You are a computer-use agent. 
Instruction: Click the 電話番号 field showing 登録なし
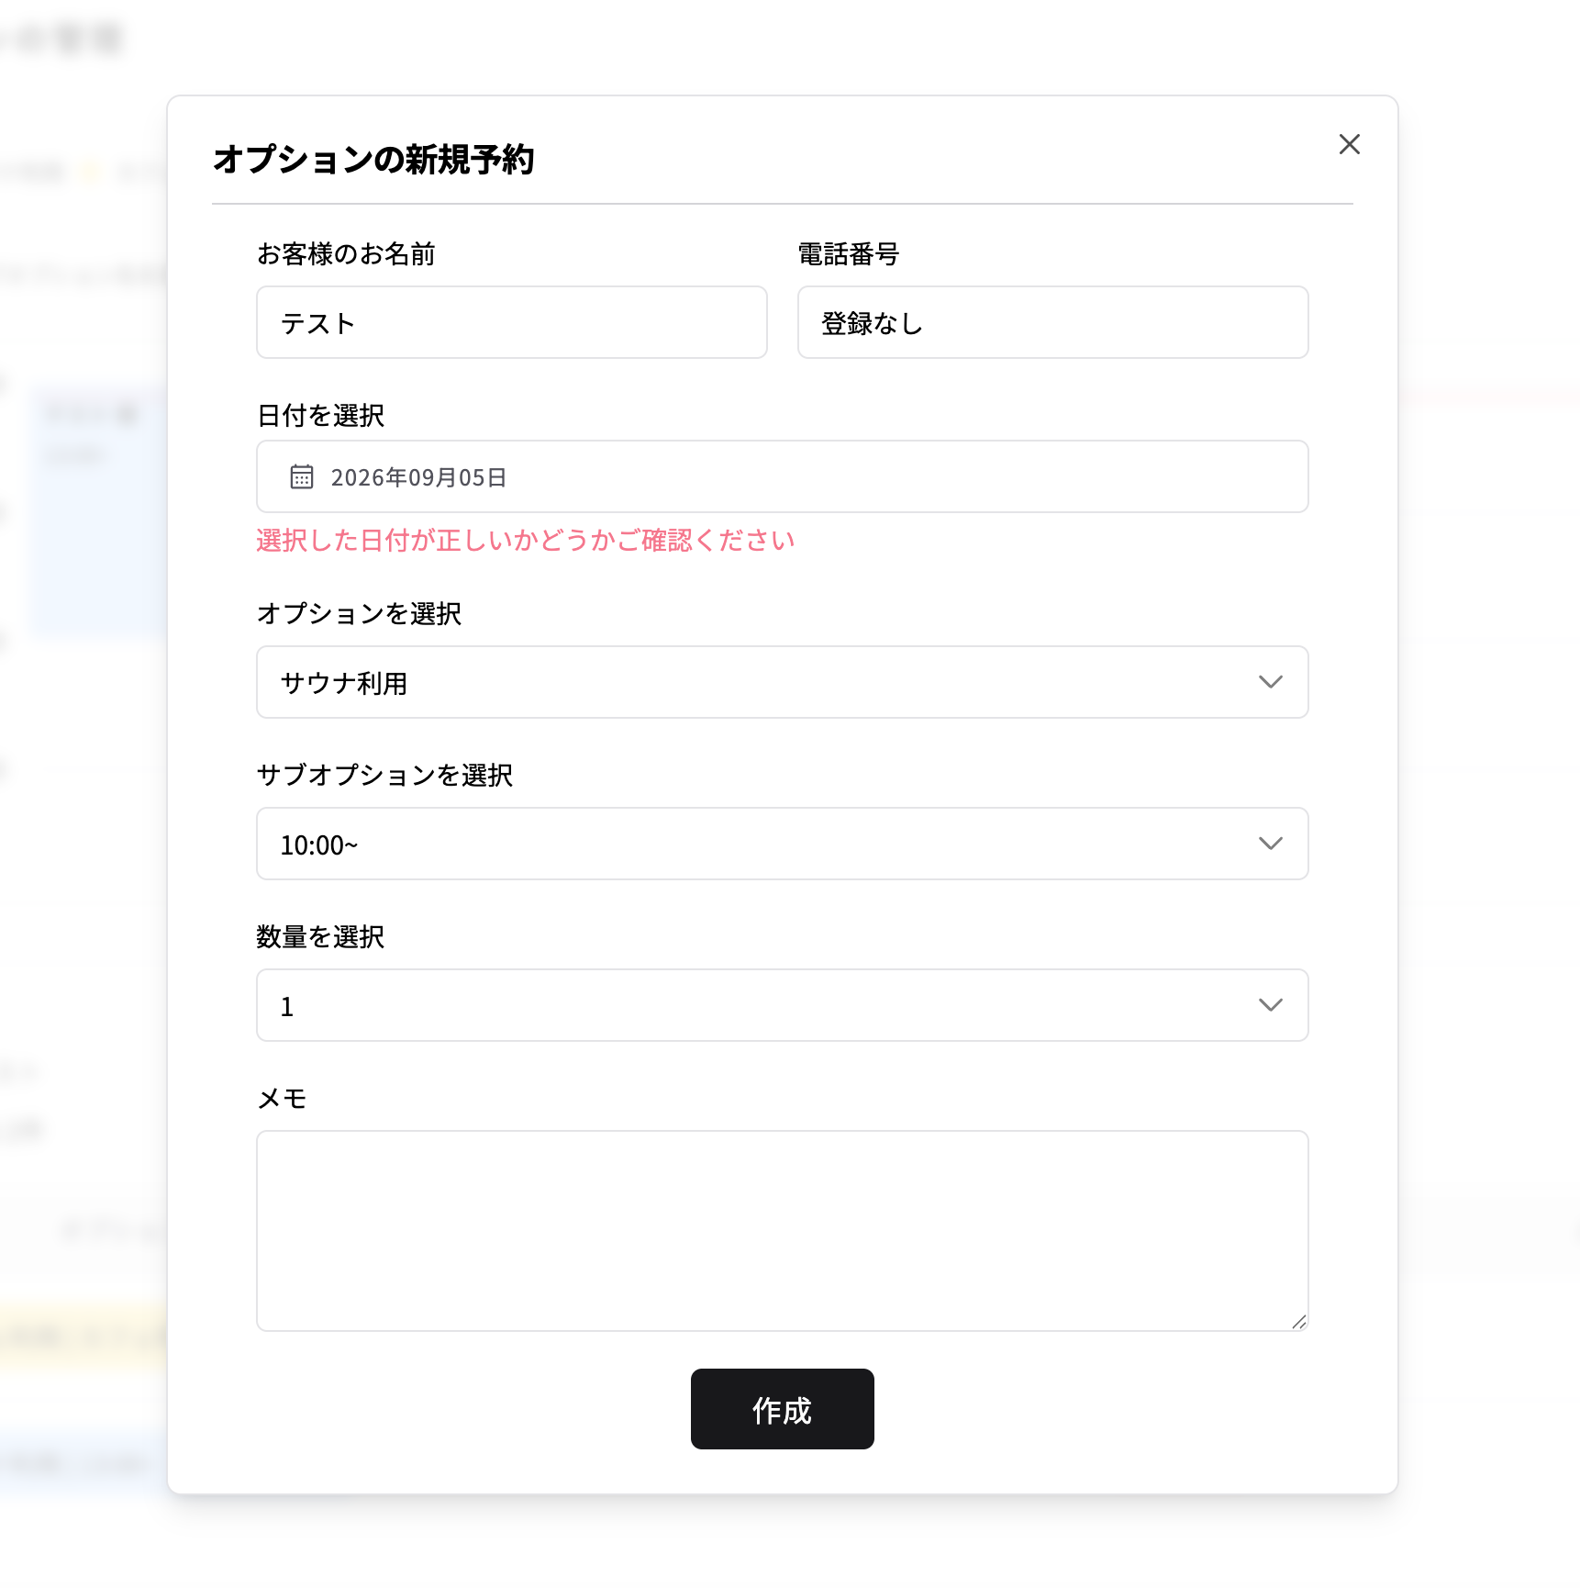coord(1052,322)
